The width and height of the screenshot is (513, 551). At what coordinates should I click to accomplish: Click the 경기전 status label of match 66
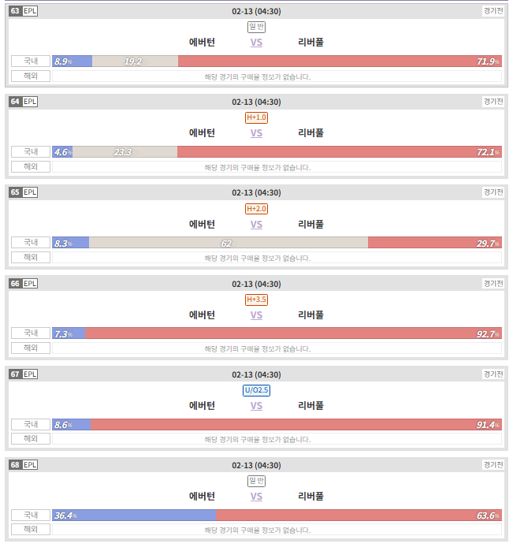pyautogui.click(x=493, y=283)
